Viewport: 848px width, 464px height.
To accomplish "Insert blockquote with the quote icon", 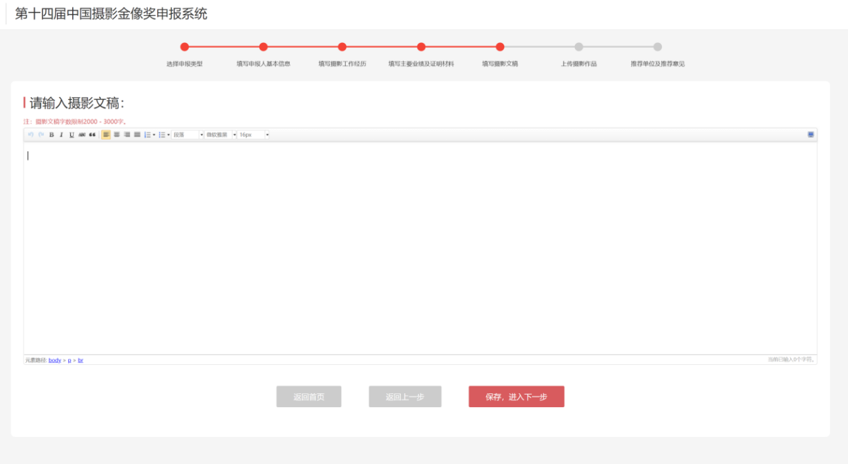I will click(x=92, y=135).
